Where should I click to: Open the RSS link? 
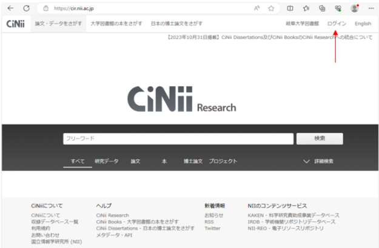209,222
